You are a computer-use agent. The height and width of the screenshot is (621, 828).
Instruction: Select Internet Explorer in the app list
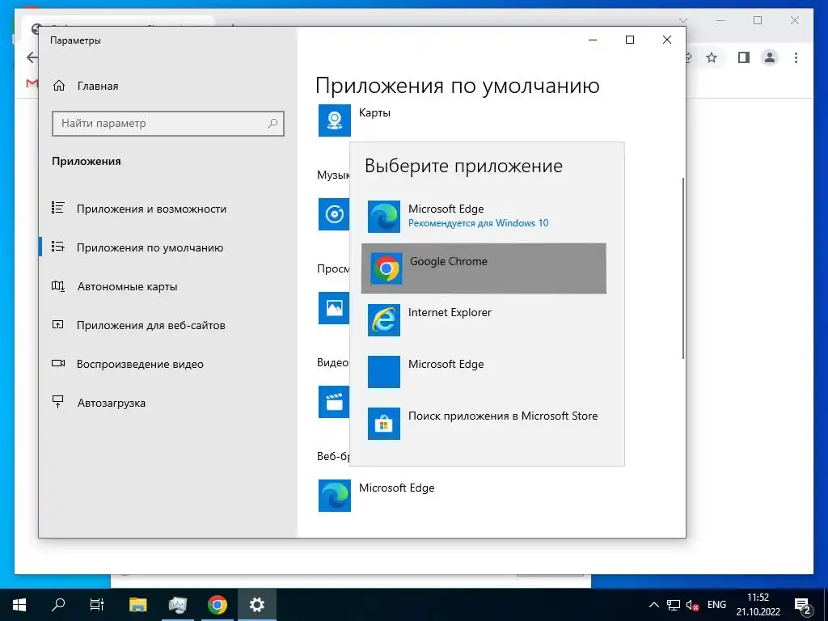click(x=484, y=320)
